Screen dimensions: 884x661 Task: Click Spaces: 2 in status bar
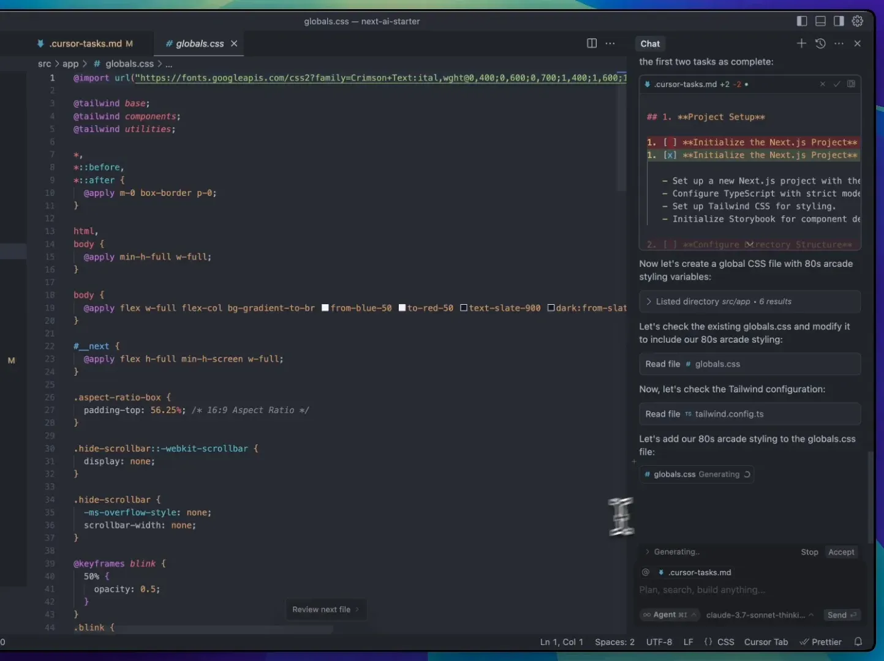pos(614,642)
